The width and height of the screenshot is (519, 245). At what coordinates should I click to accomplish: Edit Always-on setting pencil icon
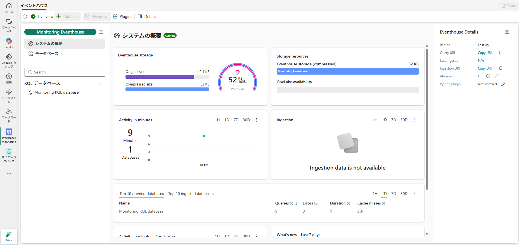[x=497, y=76]
